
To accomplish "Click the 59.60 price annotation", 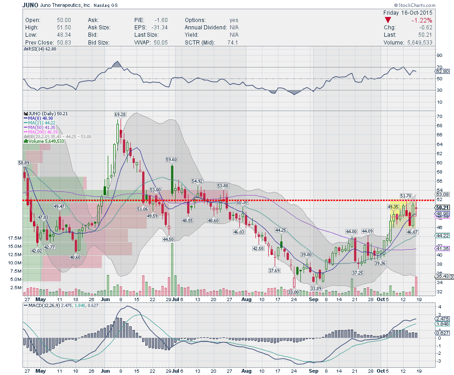I will (172, 160).
